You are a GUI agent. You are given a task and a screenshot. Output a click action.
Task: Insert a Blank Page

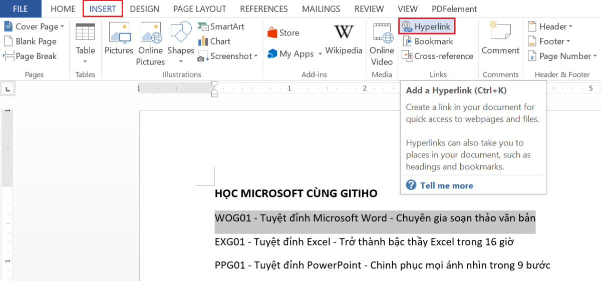click(30, 41)
